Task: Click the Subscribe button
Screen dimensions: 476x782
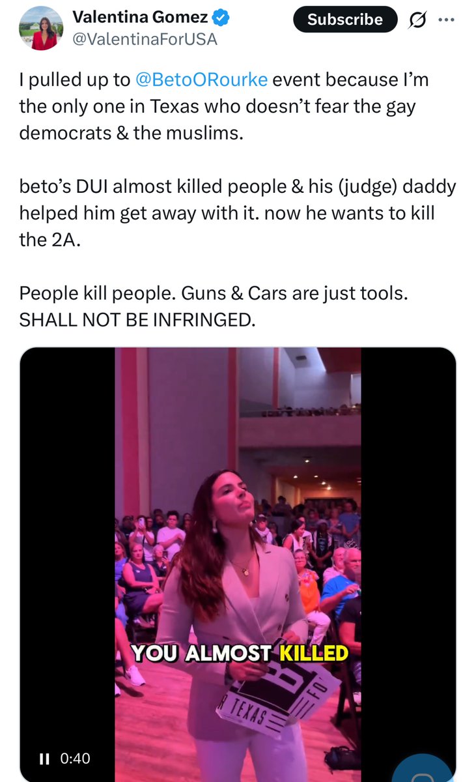Action: point(345,20)
